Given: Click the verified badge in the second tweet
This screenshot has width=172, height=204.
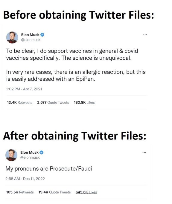Looking at the screenshot, I should tap(42, 152).
